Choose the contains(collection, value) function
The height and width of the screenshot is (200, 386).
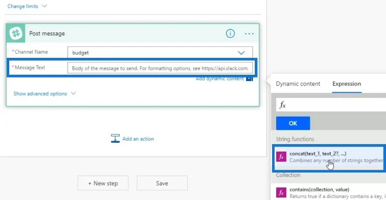click(330, 193)
